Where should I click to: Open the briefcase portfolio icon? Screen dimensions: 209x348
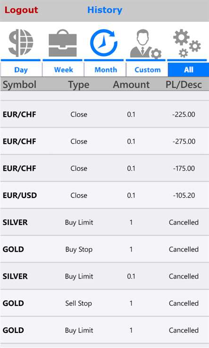tap(63, 43)
